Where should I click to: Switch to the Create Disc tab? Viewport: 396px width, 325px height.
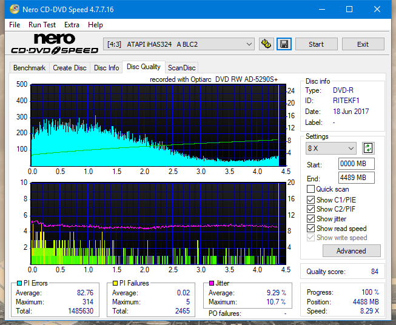(x=70, y=68)
